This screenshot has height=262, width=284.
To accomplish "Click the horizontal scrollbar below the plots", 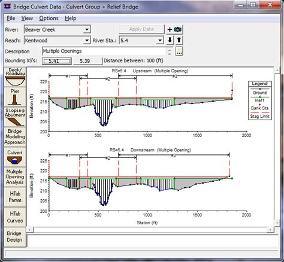I will (x=150, y=230).
